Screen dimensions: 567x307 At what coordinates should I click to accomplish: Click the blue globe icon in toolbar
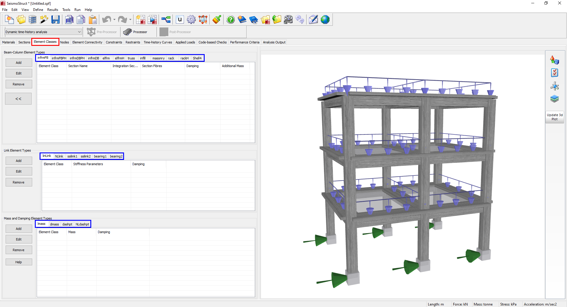(x=325, y=20)
